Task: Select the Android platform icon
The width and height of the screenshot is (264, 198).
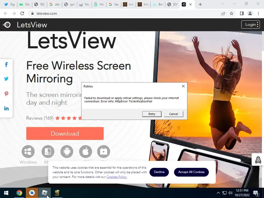Action: point(67,152)
